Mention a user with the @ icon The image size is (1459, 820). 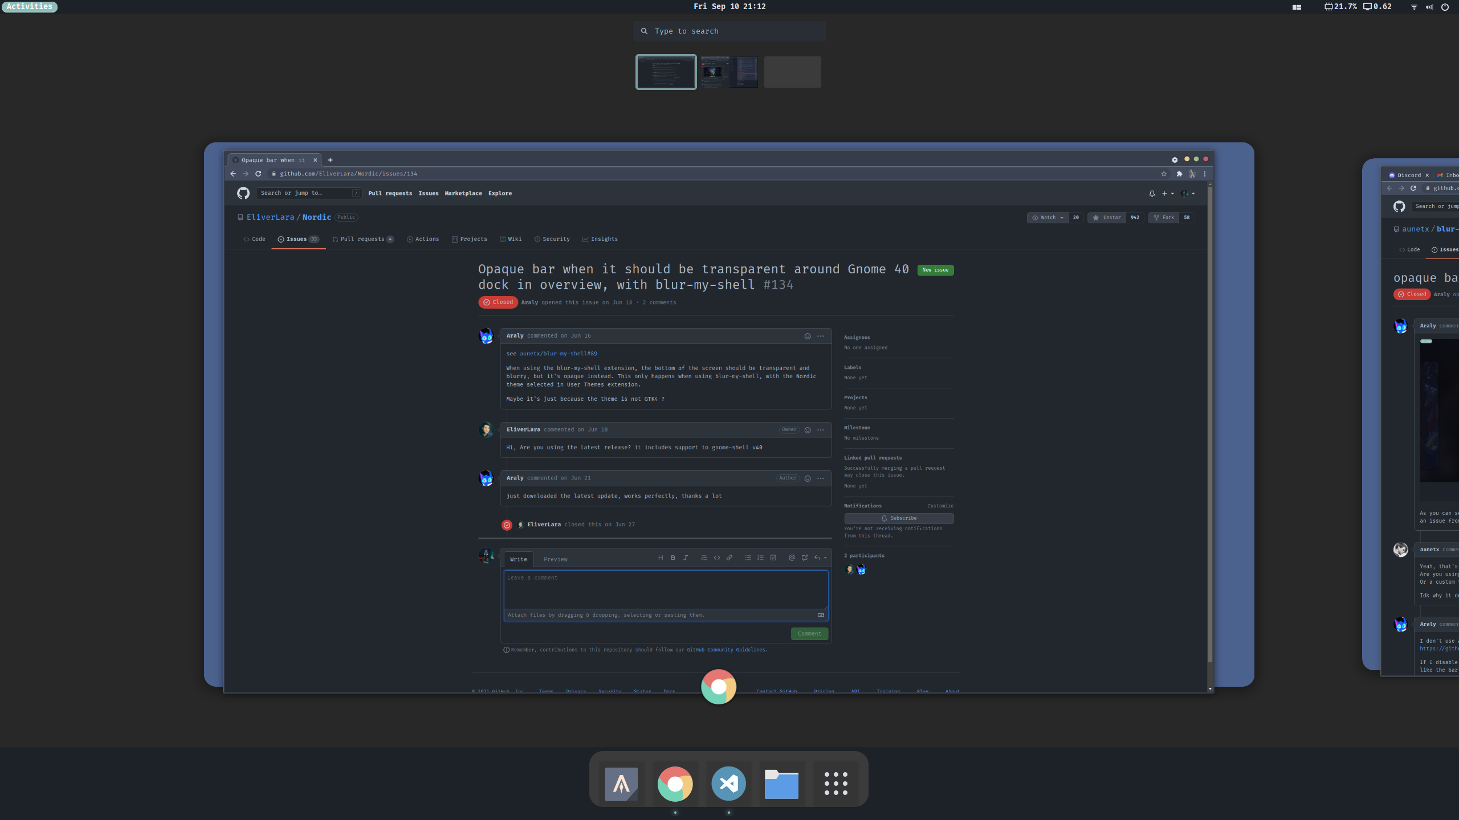[792, 557]
